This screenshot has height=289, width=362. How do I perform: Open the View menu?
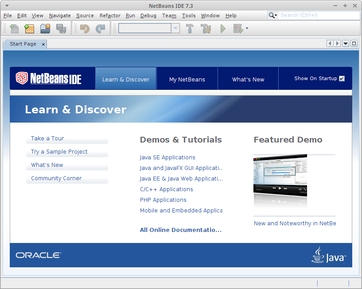point(37,15)
